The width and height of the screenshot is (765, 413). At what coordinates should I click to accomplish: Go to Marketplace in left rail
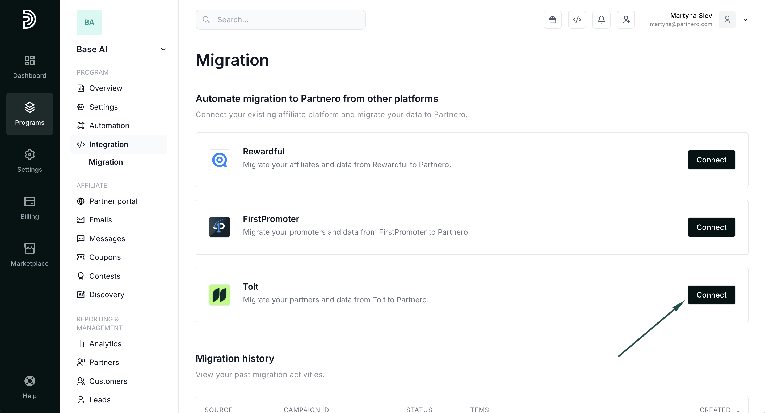(x=30, y=254)
